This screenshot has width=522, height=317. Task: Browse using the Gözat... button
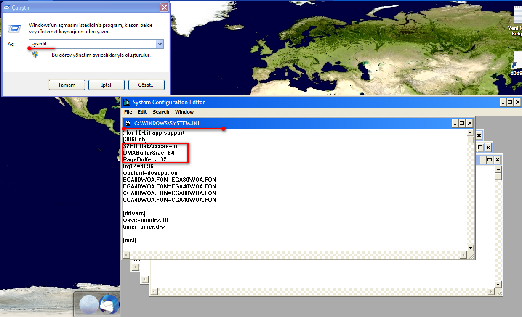tap(146, 85)
